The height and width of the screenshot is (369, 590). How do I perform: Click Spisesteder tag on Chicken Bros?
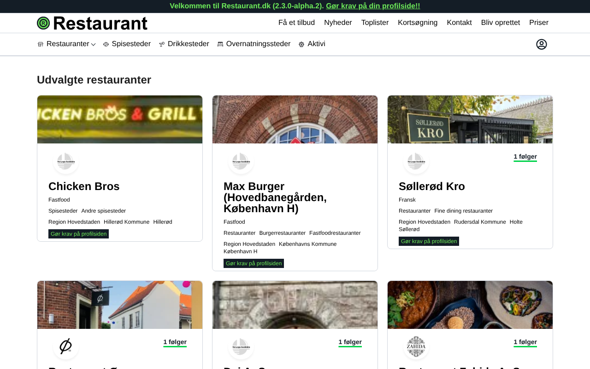point(63,211)
